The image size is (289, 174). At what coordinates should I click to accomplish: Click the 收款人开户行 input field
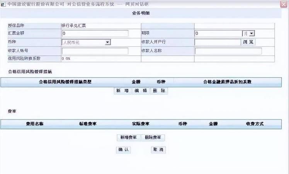(x=218, y=42)
